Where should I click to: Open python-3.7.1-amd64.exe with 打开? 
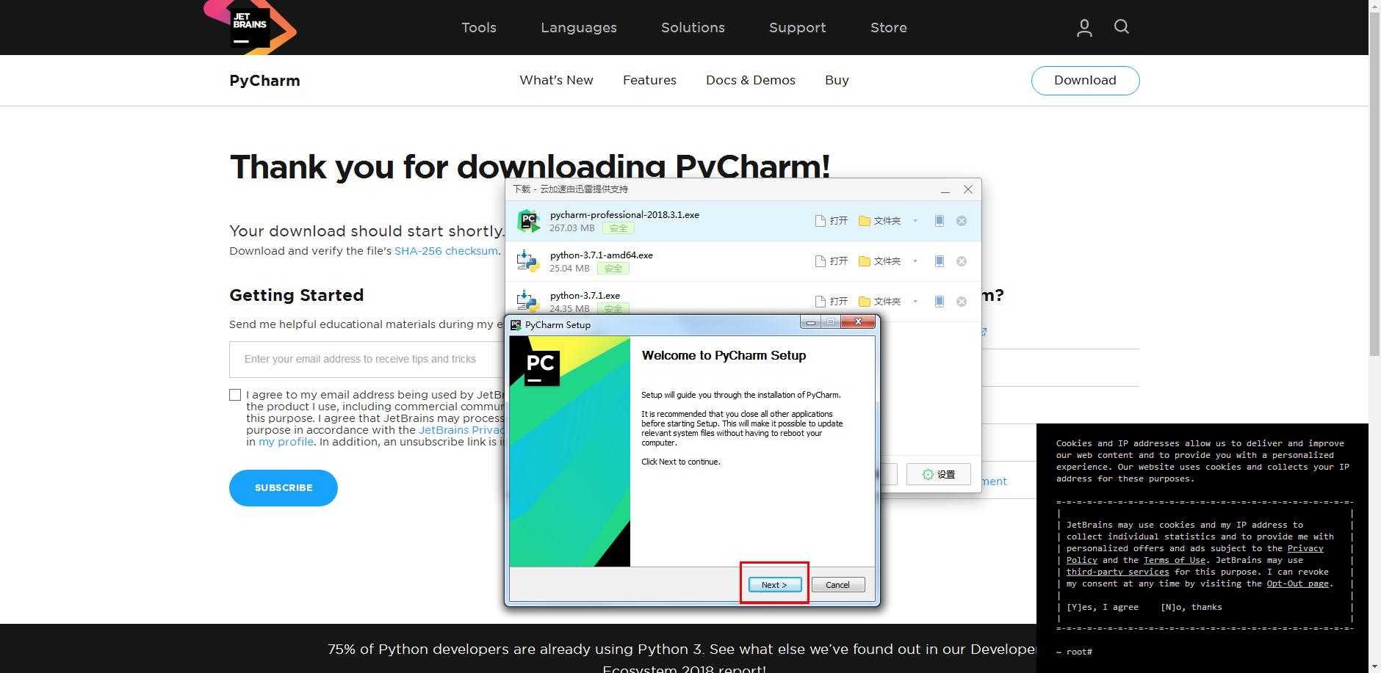[832, 261]
